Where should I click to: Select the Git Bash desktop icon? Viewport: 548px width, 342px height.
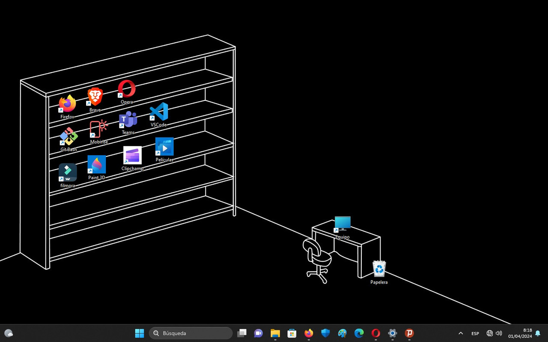pyautogui.click(x=68, y=140)
